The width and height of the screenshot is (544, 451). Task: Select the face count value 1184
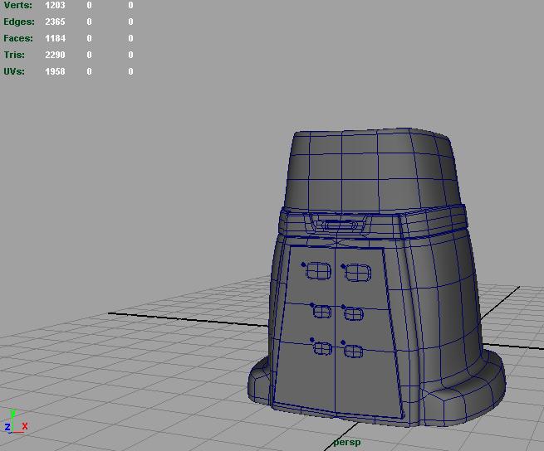(x=55, y=38)
